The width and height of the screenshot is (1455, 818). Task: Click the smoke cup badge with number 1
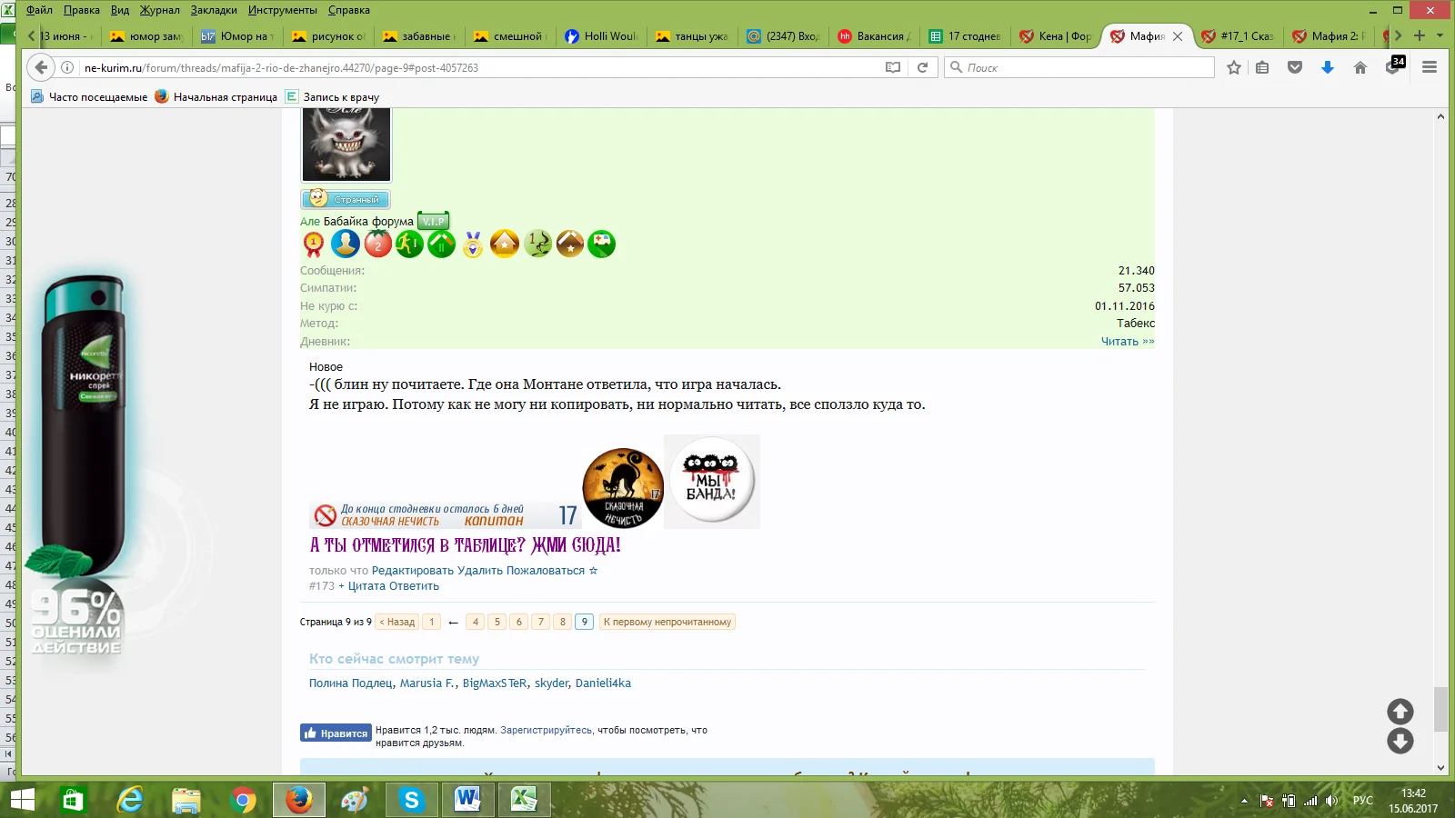537,244
